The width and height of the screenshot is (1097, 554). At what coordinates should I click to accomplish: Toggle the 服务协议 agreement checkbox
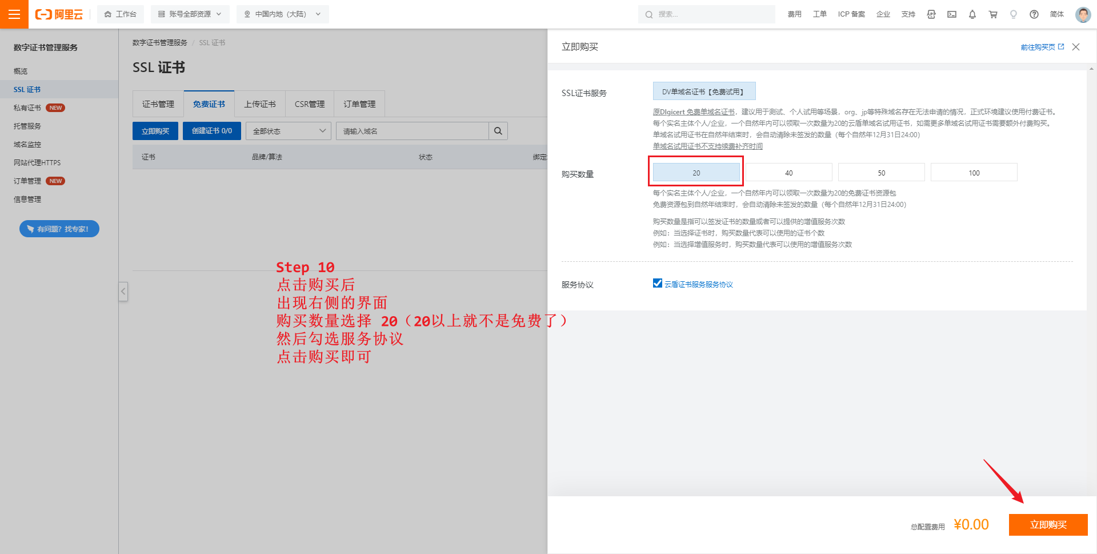[x=658, y=284]
